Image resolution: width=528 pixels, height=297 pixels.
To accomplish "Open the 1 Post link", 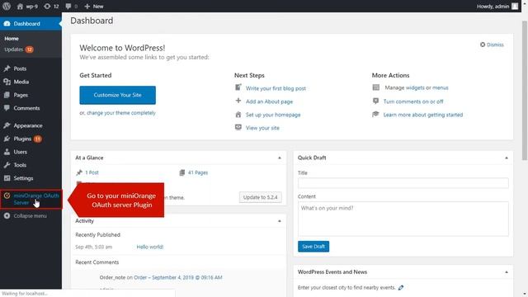I will 92,172.
